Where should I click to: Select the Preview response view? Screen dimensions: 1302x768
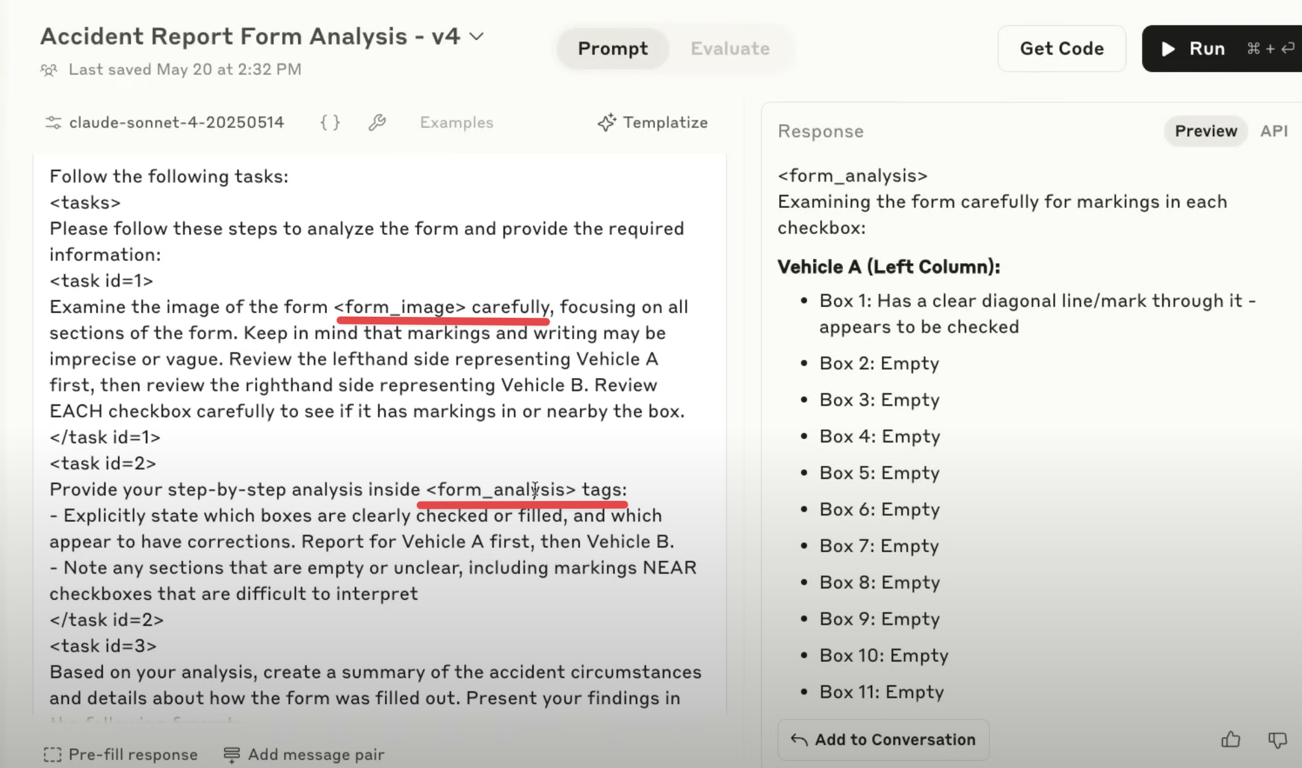pyautogui.click(x=1205, y=131)
